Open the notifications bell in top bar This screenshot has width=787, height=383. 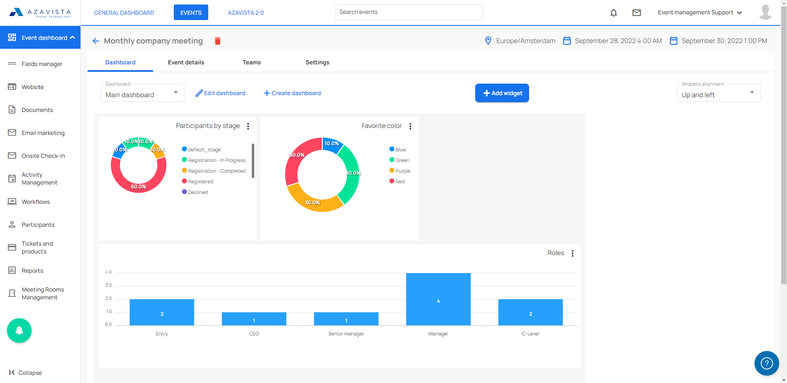tap(614, 13)
